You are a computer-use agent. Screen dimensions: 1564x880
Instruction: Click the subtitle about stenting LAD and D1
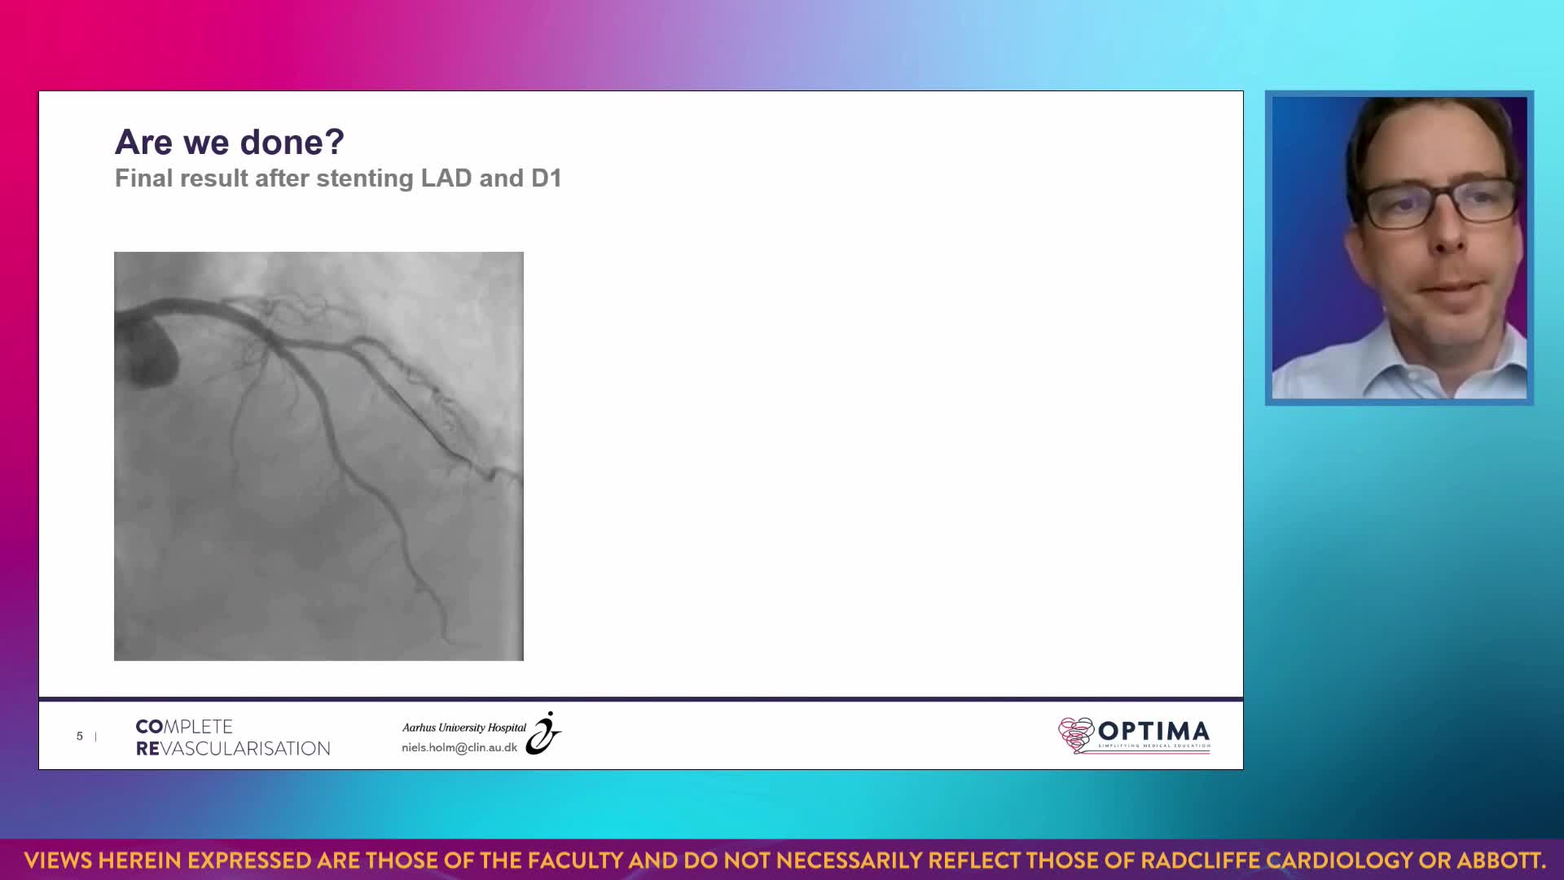pos(338,178)
